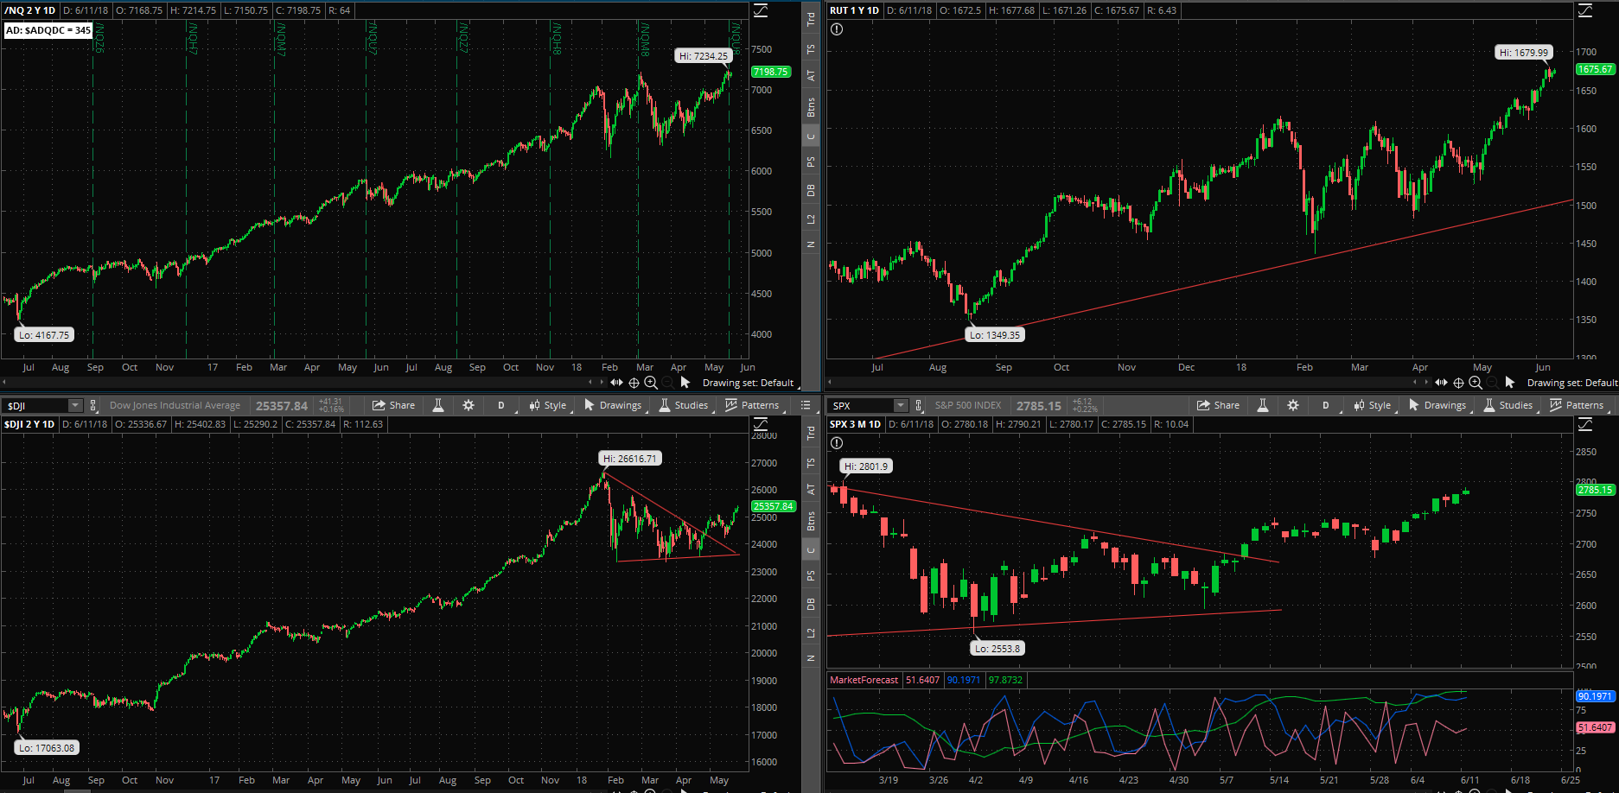The image size is (1619, 793).
Task: Toggle the C chart panel beside the $DJI chart
Action: (811, 549)
